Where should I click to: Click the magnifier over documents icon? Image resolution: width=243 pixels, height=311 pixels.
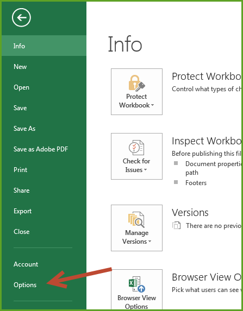pyautogui.click(x=136, y=219)
